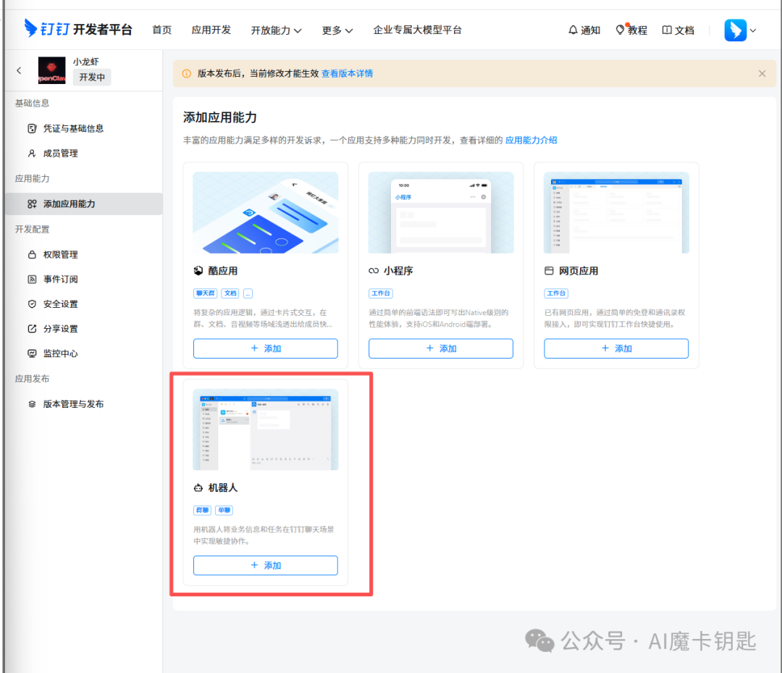
Task: Add the 机器人 capability
Action: [x=265, y=565]
